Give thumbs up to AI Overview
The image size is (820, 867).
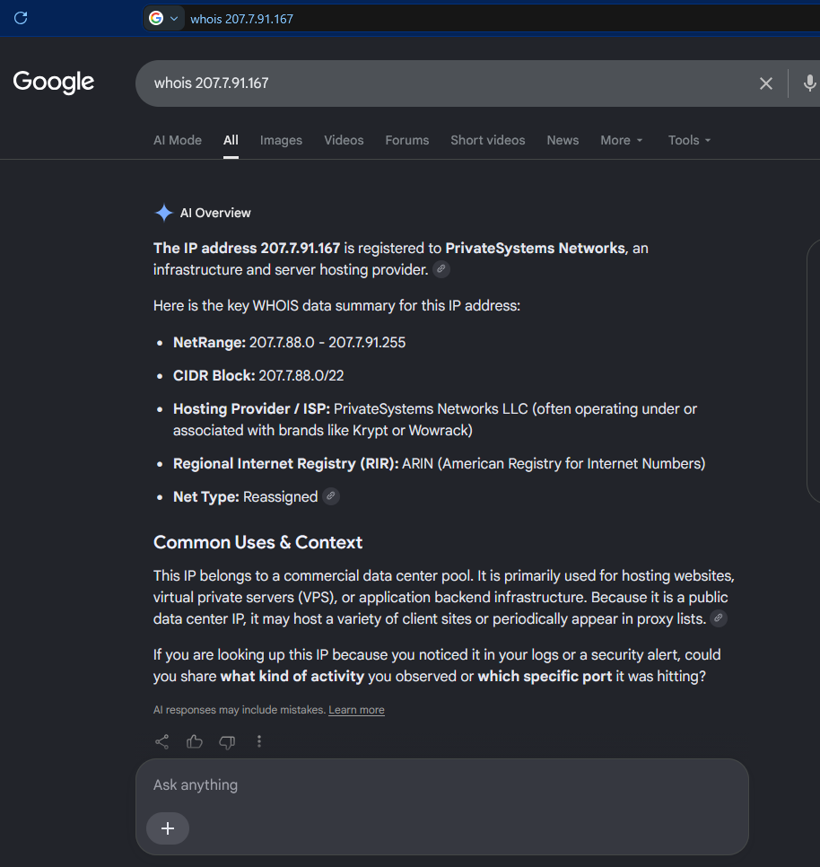195,741
